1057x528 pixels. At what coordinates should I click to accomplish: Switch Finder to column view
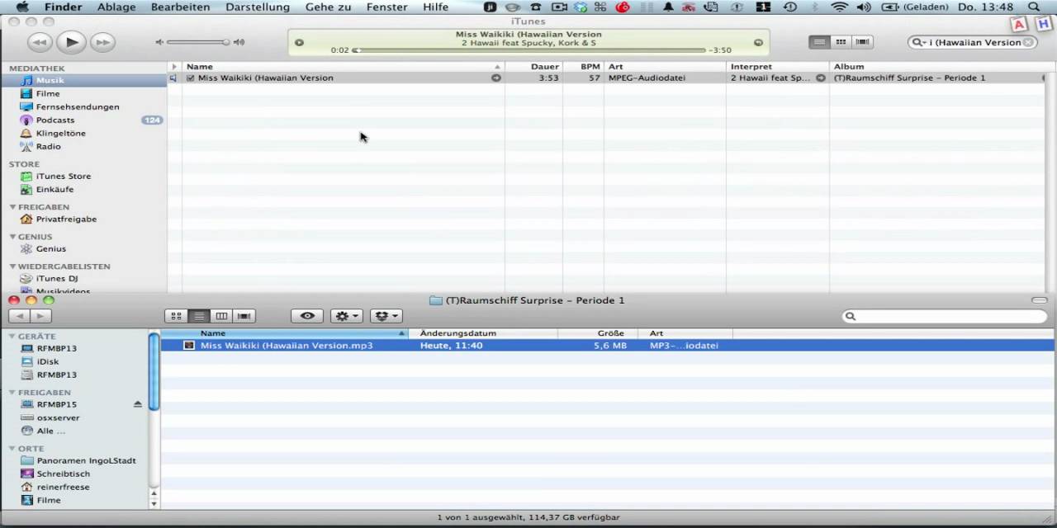(221, 316)
